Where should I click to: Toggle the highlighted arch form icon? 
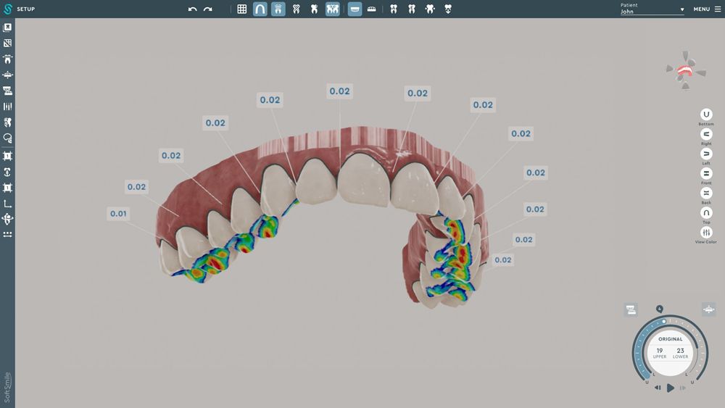tap(260, 9)
